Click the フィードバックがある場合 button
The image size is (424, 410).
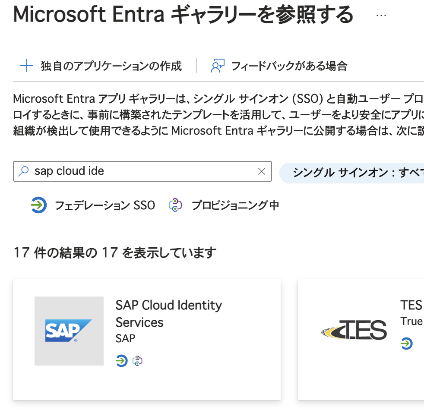click(289, 66)
